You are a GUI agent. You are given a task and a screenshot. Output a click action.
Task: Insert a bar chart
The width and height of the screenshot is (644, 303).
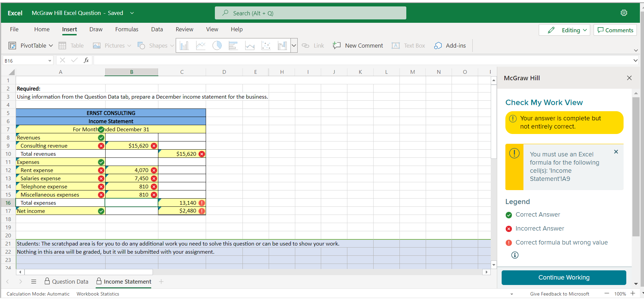click(233, 46)
